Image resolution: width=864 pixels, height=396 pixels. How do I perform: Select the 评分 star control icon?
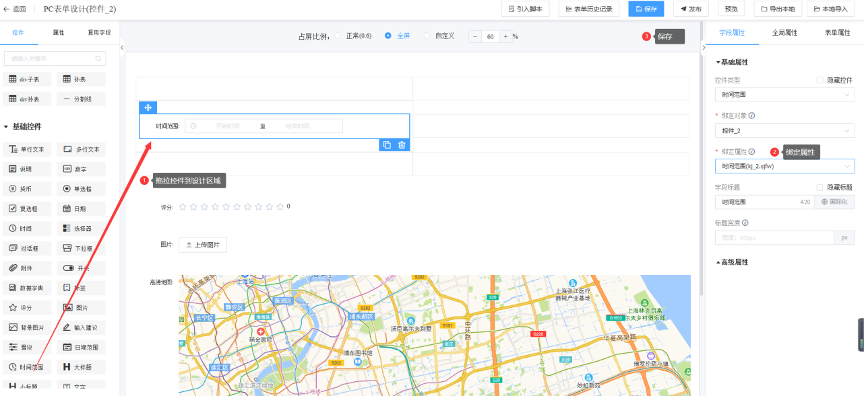(x=13, y=307)
